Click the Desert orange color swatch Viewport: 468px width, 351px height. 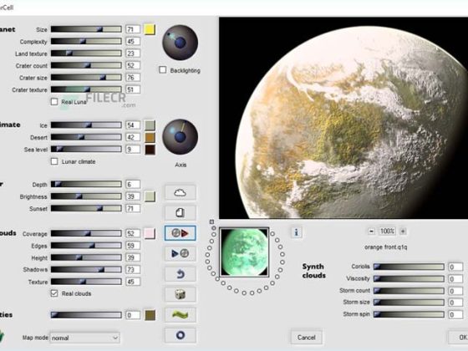[150, 137]
